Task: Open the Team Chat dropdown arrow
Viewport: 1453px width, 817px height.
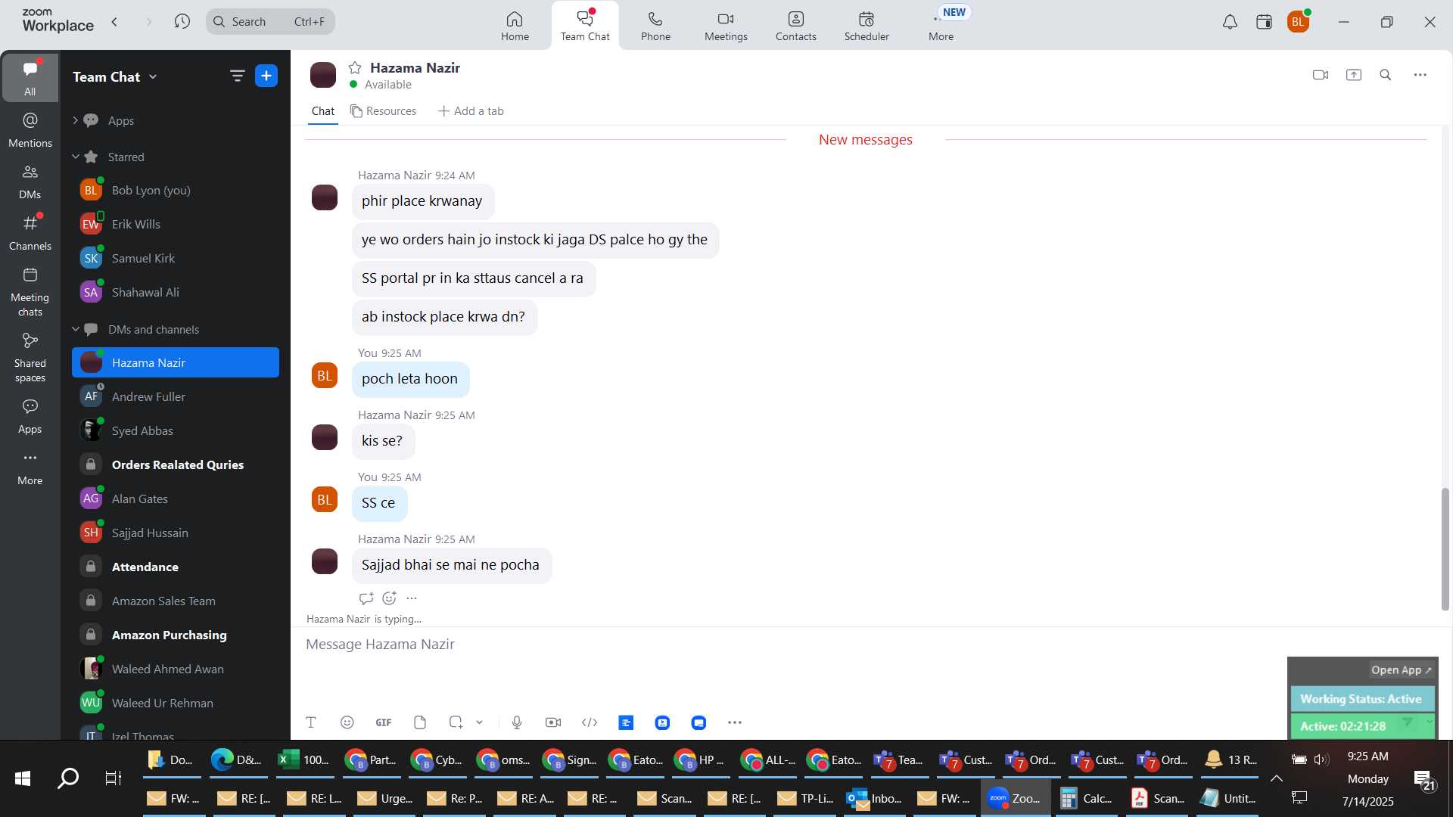Action: point(153,76)
